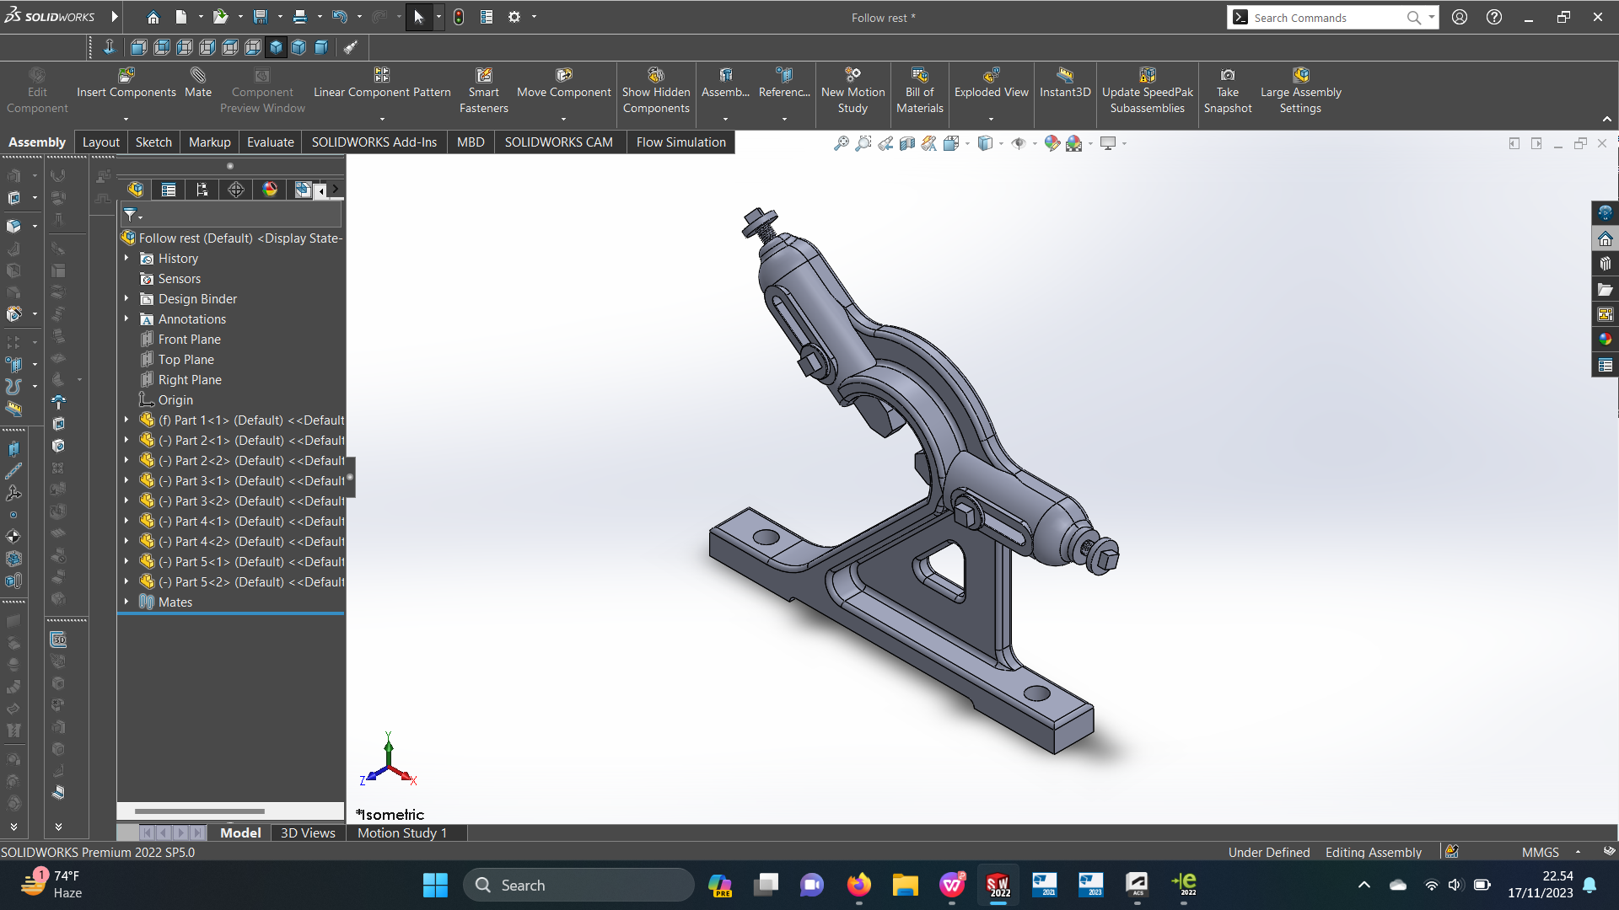The width and height of the screenshot is (1619, 910).
Task: Insert a Bill of Materials
Action: pos(919,91)
